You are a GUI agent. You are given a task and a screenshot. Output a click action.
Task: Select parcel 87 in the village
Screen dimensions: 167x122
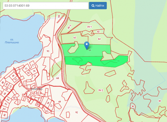coord(14,98)
